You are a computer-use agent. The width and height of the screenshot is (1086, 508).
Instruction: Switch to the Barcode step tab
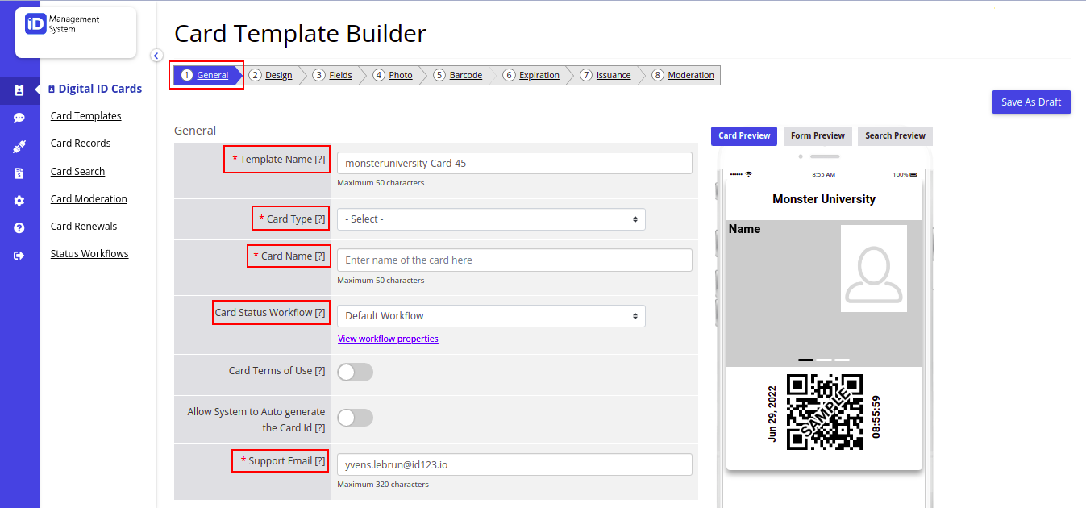[464, 74]
